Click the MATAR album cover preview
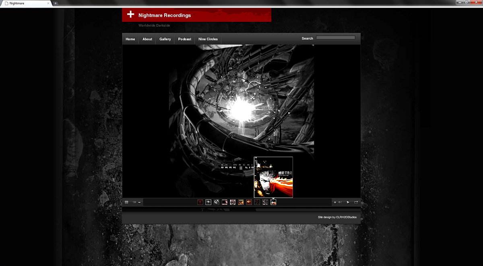 273,177
